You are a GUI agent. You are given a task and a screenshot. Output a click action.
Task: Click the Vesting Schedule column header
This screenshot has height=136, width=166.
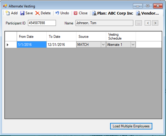[x=121, y=36]
